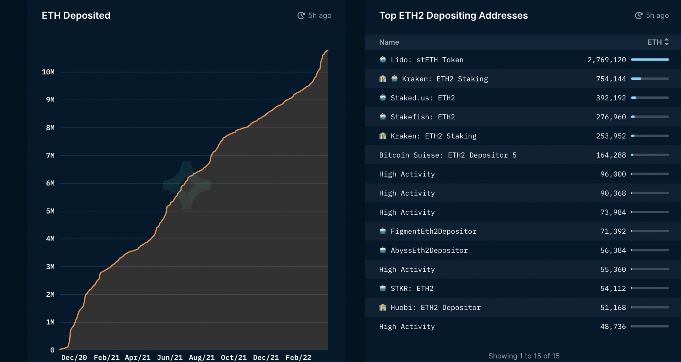Click the smart contract icon beside Lido
The height and width of the screenshot is (362, 681).
[x=383, y=60]
